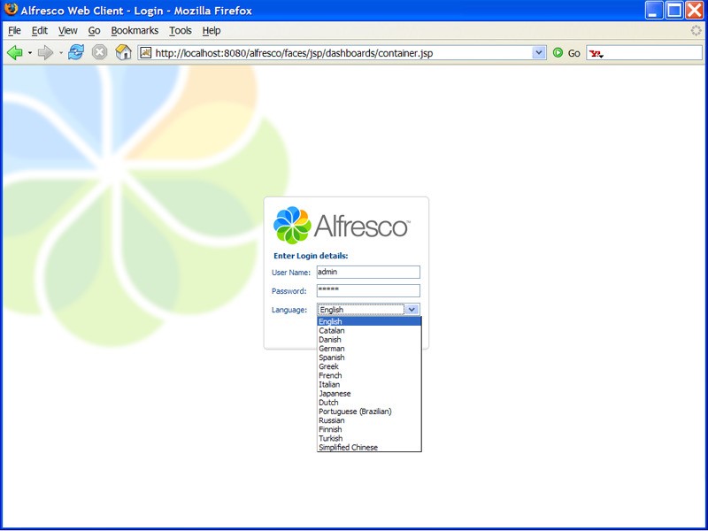
Task: Navigate back using the green Back arrow
Action: coord(14,51)
